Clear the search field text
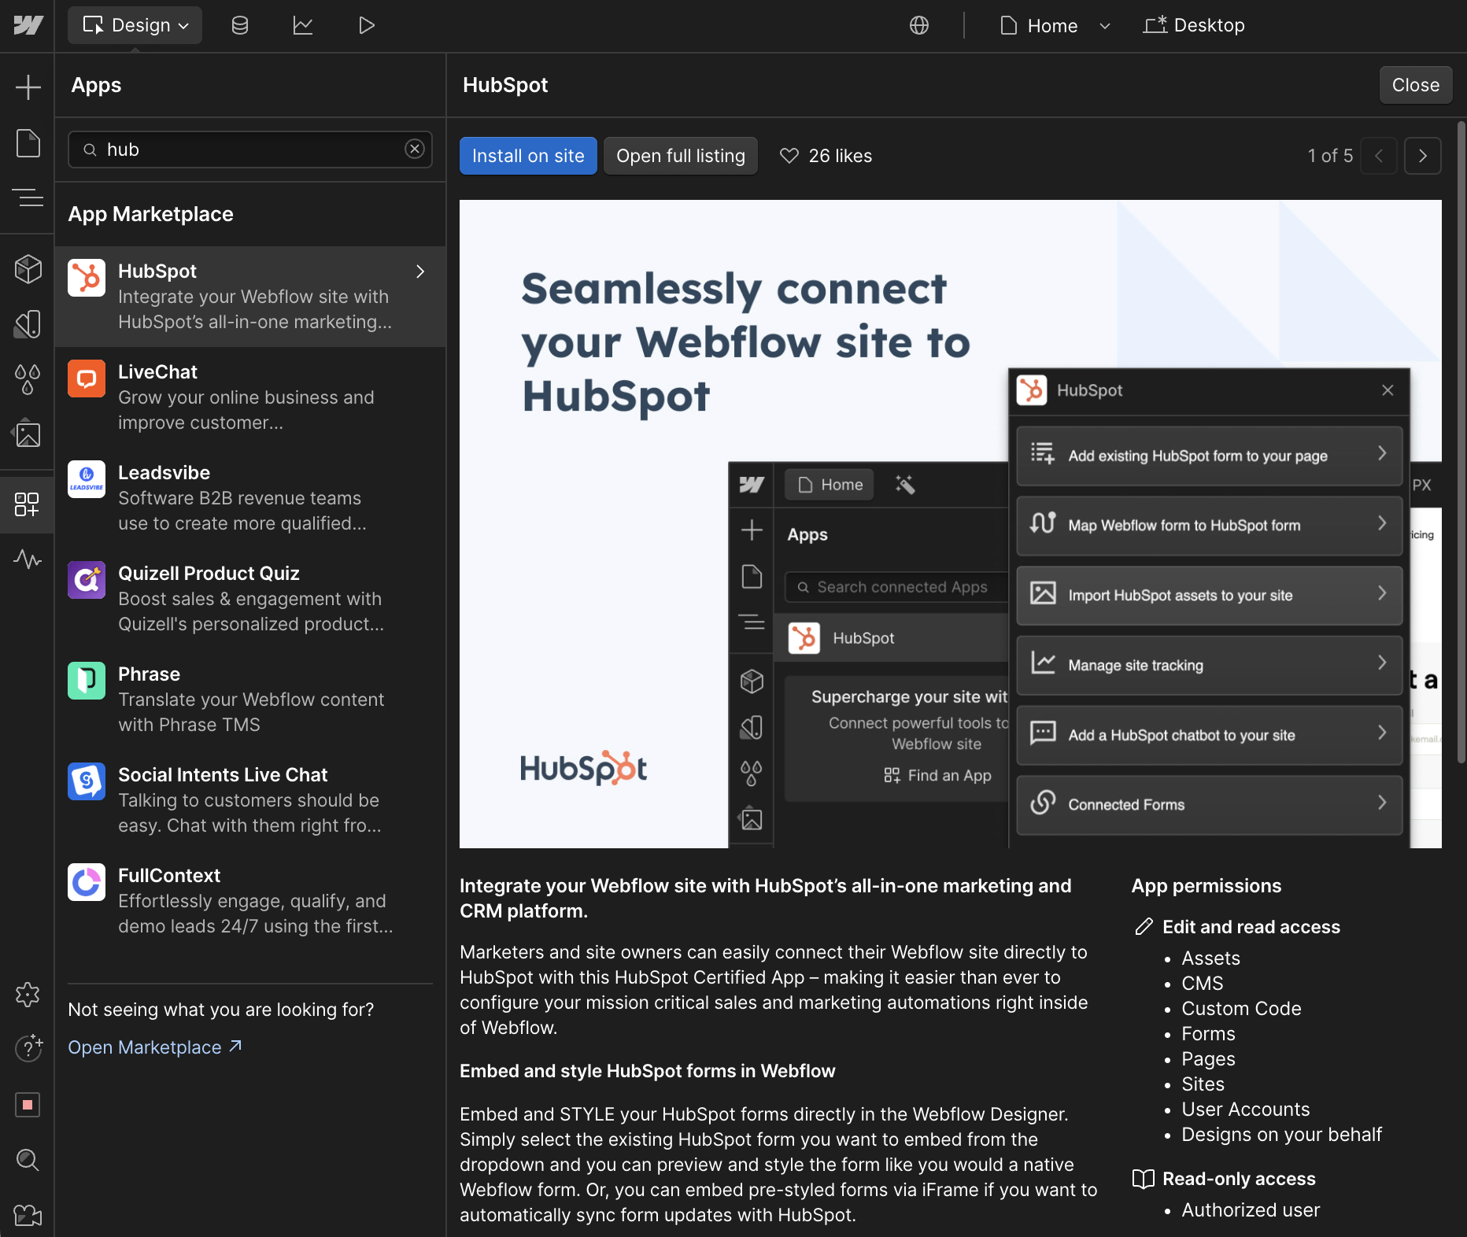 click(x=415, y=149)
